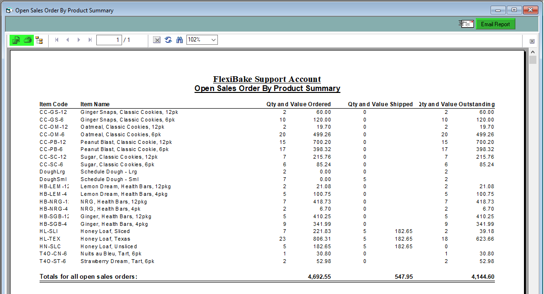The width and height of the screenshot is (544, 294).
Task: Select item code CC-PB-6
Action: (x=51, y=150)
